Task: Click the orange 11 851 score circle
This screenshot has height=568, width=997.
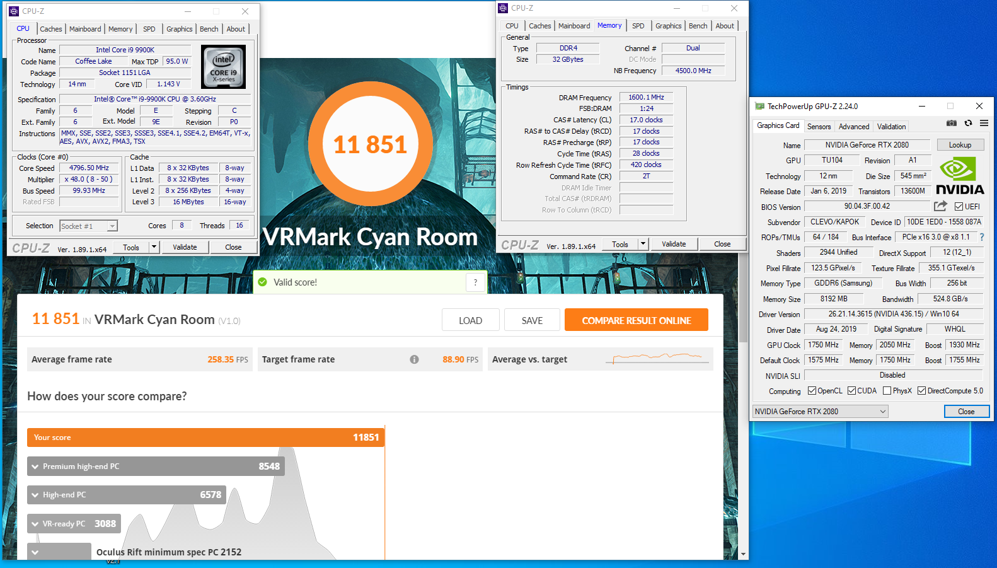Action: point(370,144)
